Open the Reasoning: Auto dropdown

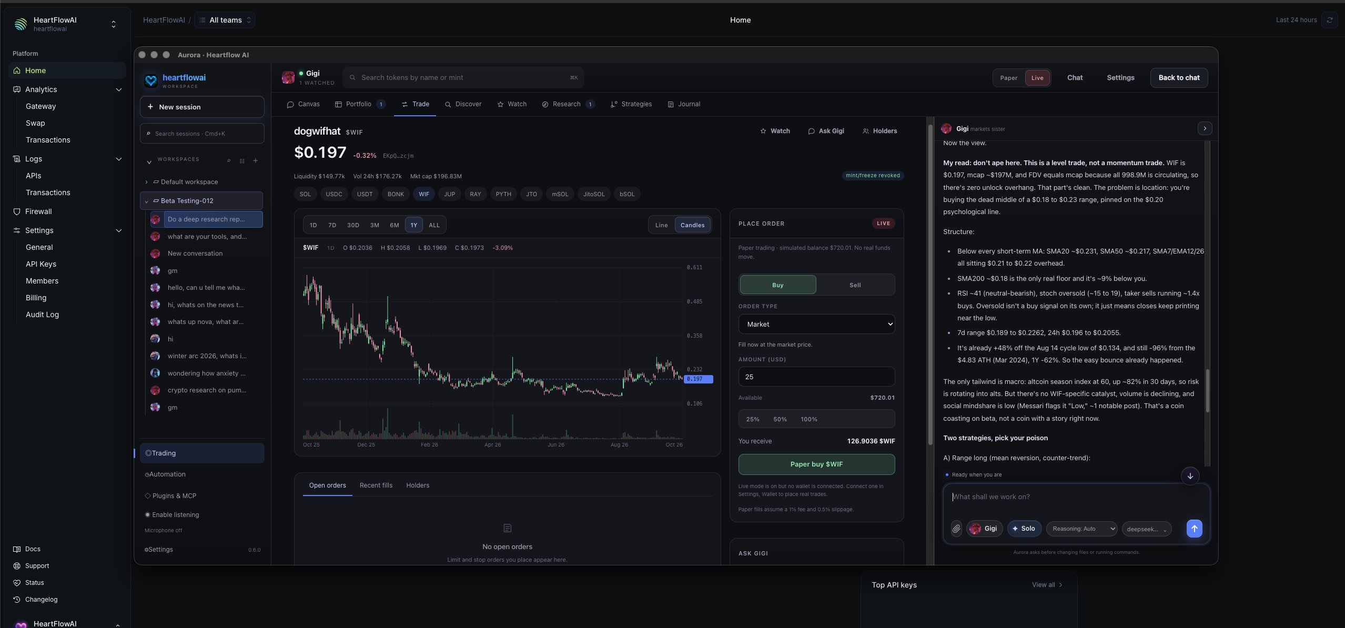pos(1081,529)
